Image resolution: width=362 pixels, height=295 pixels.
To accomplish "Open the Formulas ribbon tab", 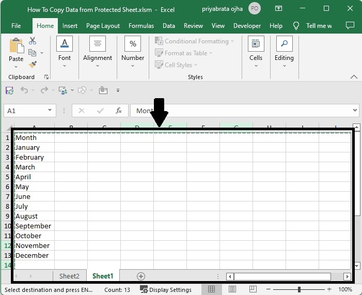I will pos(141,26).
